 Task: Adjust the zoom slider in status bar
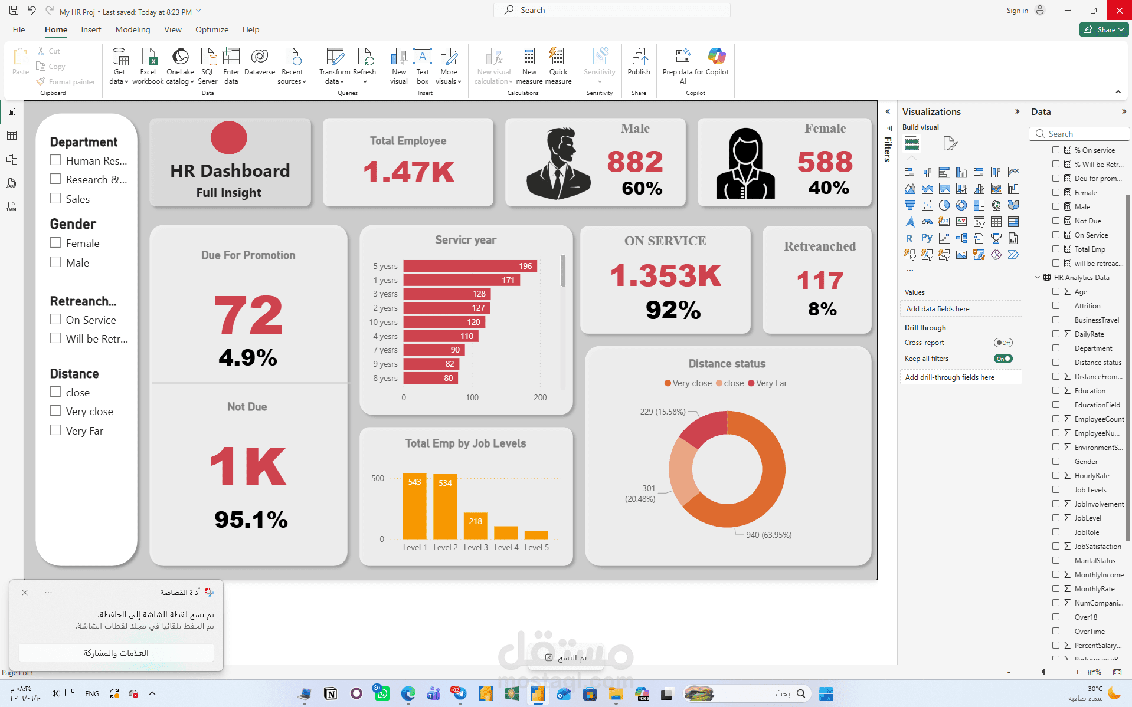tap(1043, 672)
